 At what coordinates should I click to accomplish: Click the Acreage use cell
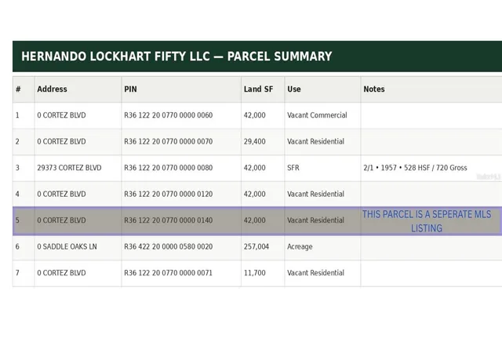pos(300,246)
